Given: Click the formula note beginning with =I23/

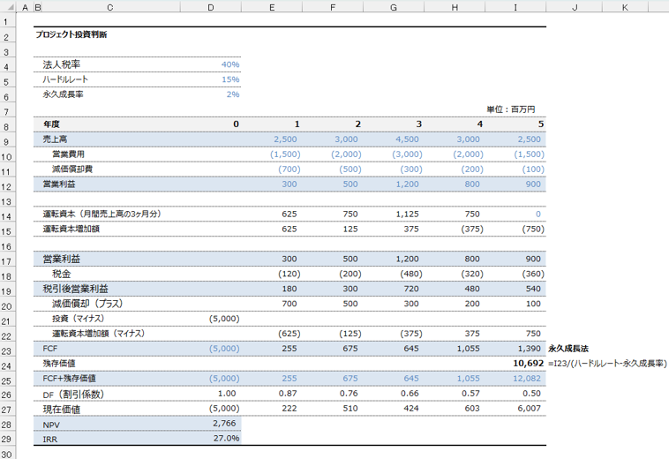Looking at the screenshot, I should (x=607, y=364).
